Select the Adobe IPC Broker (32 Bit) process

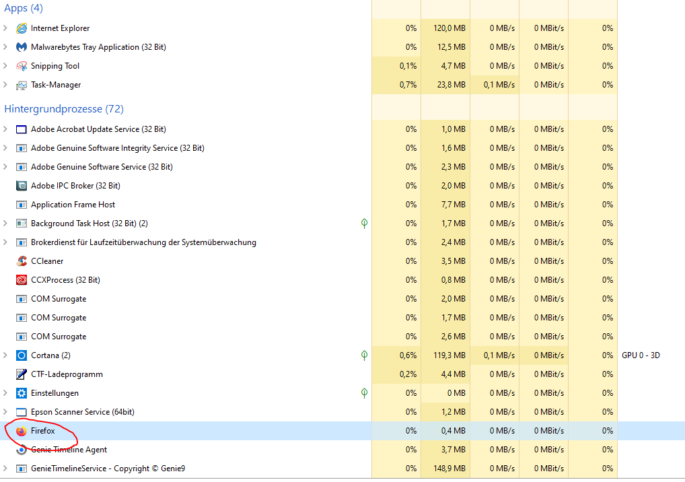pyautogui.click(x=75, y=186)
